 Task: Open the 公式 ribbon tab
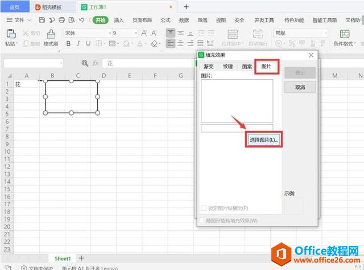pos(166,21)
